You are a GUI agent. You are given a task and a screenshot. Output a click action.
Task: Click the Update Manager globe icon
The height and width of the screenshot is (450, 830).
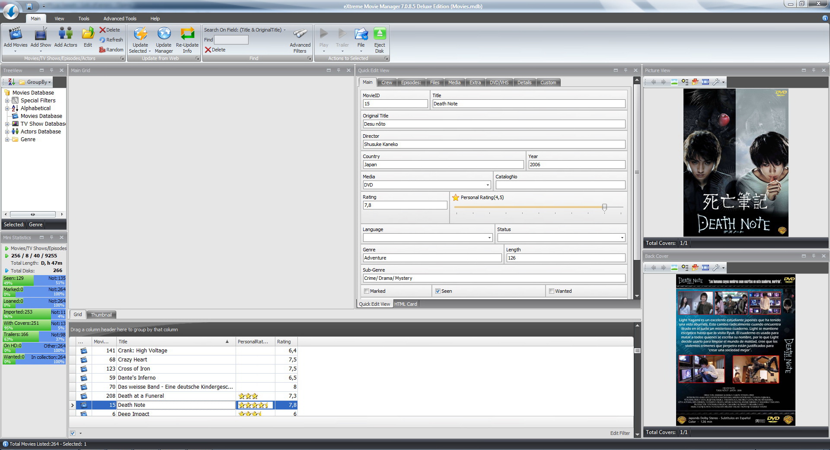click(x=164, y=34)
